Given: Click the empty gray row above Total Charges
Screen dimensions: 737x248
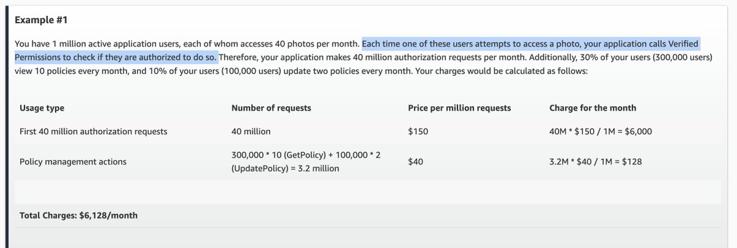Looking at the screenshot, I should pyautogui.click(x=367, y=192).
